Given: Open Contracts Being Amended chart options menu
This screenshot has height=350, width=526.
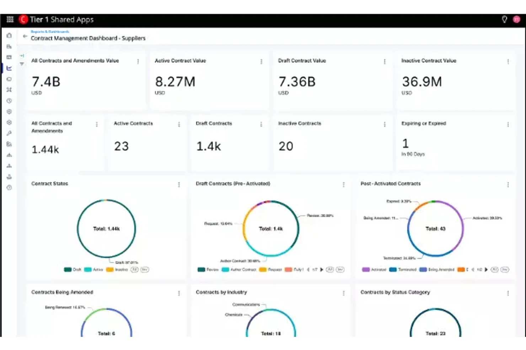Looking at the screenshot, I should (179, 293).
